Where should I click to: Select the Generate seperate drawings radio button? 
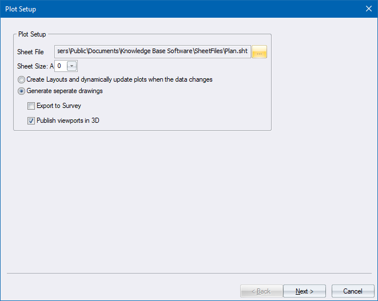22,91
